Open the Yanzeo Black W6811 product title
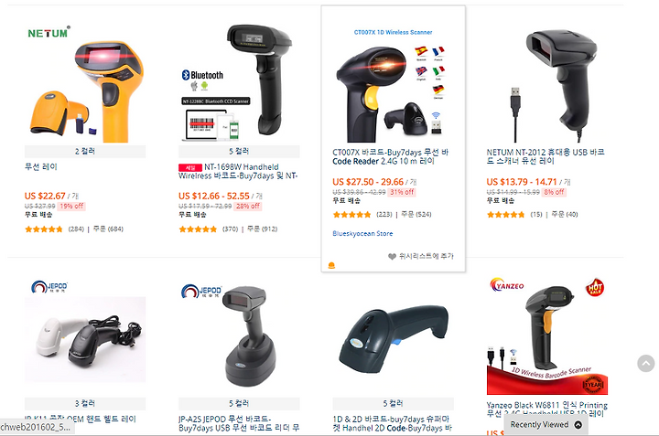The height and width of the screenshot is (436, 659). click(x=546, y=409)
